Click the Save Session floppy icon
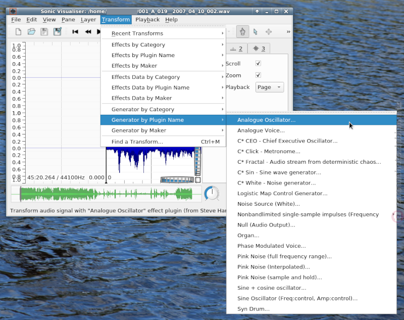Image resolution: width=404 pixels, height=320 pixels. (44, 32)
